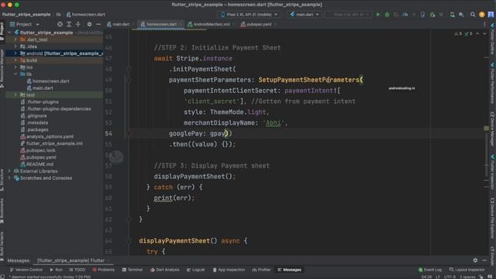Open the Logcat tool window
The height and width of the screenshot is (279, 496).
pos(196,270)
